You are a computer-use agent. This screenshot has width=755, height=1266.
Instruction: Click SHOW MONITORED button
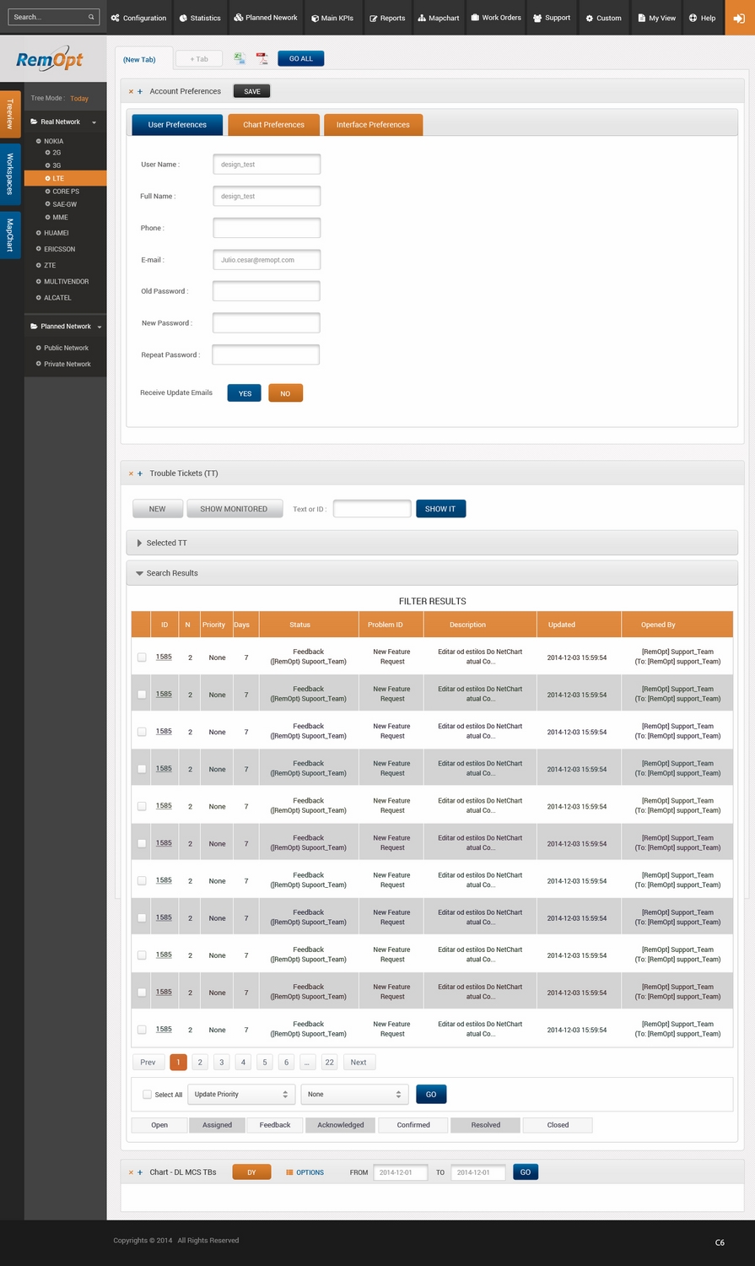(x=234, y=509)
